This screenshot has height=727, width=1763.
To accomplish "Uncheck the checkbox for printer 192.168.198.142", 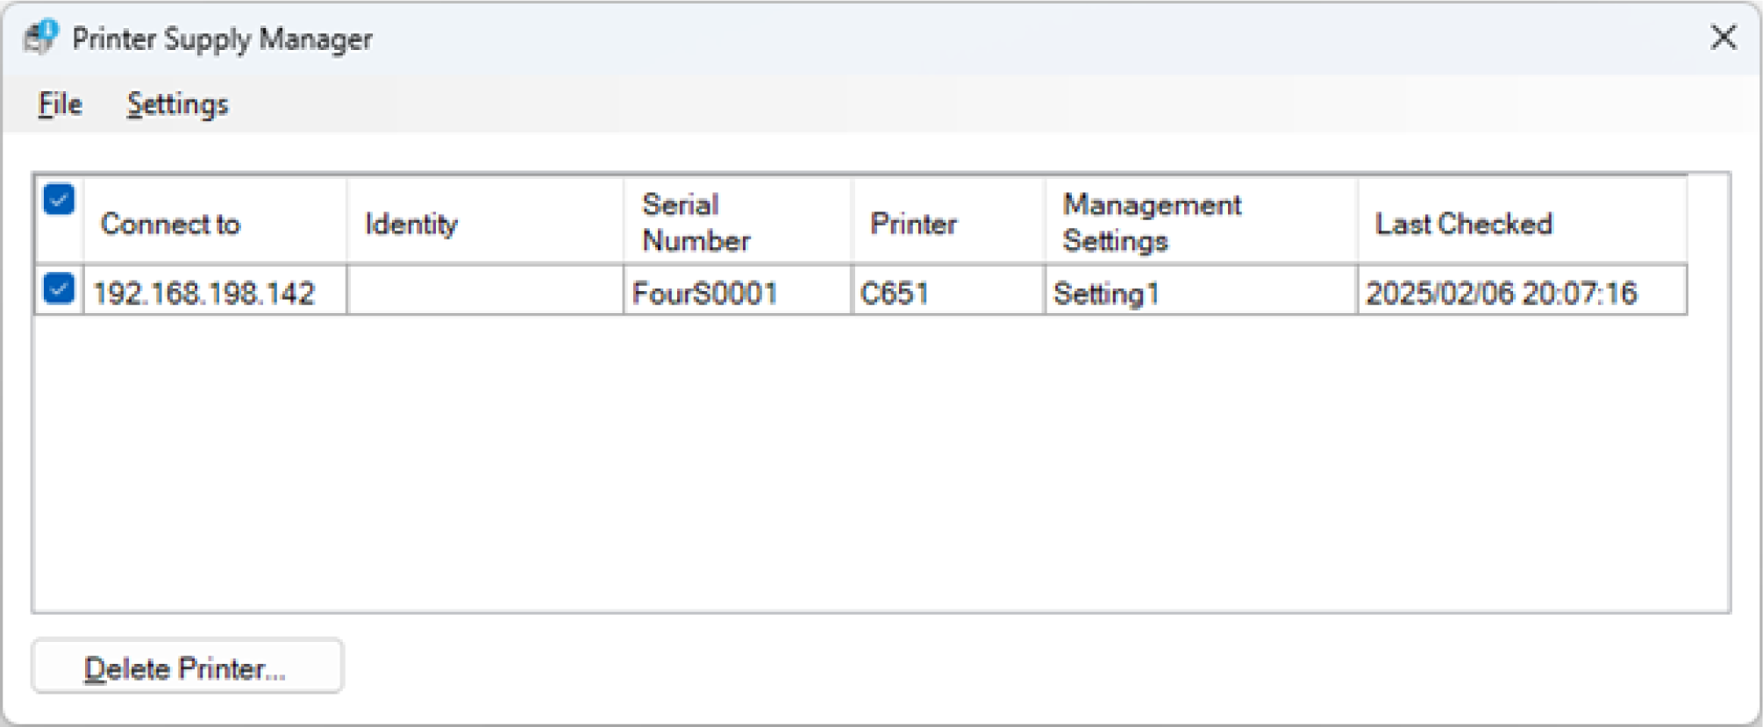I will point(59,289).
